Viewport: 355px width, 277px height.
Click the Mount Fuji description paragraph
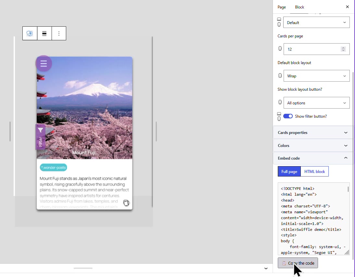84,192
